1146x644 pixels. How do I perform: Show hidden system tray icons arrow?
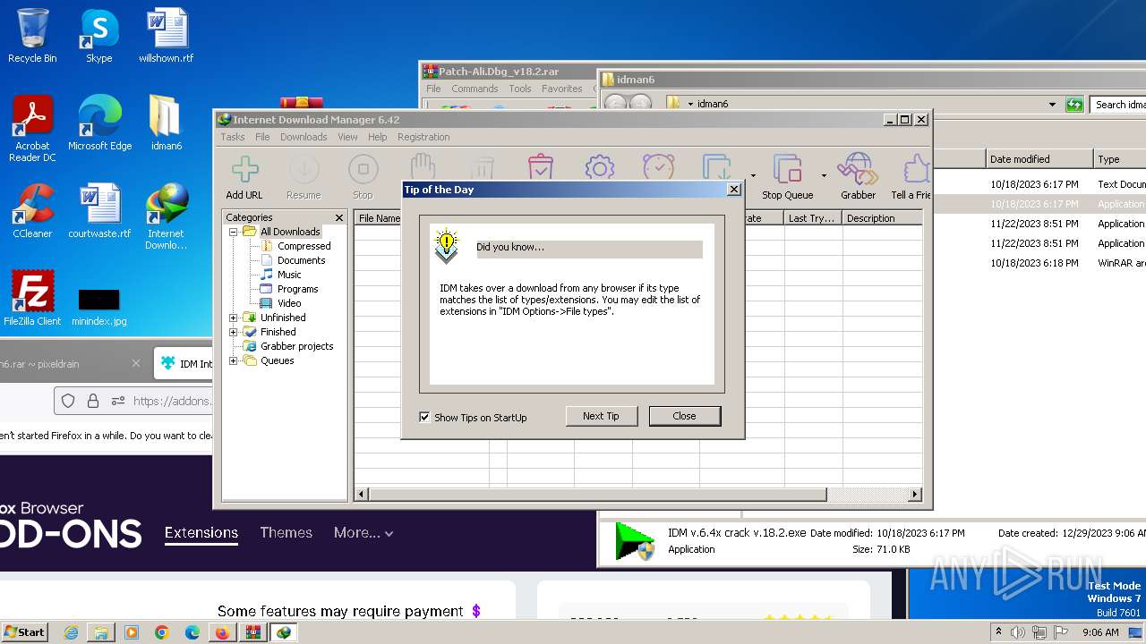click(x=998, y=631)
